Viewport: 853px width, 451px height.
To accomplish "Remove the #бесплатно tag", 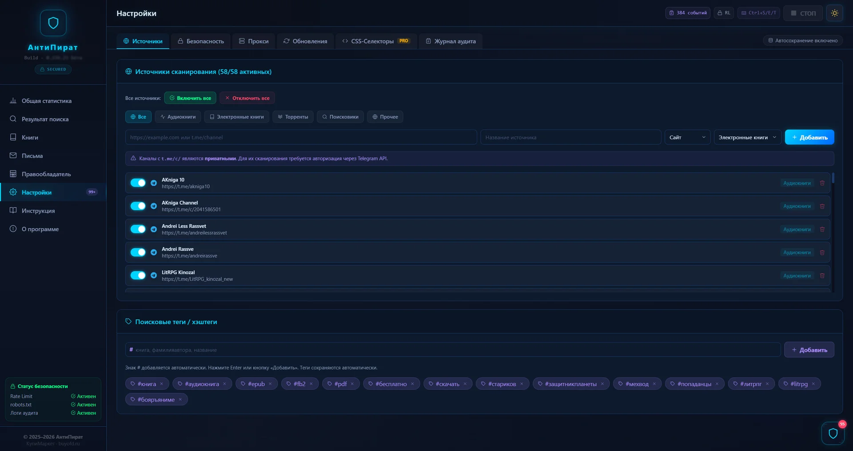I will 412,384.
